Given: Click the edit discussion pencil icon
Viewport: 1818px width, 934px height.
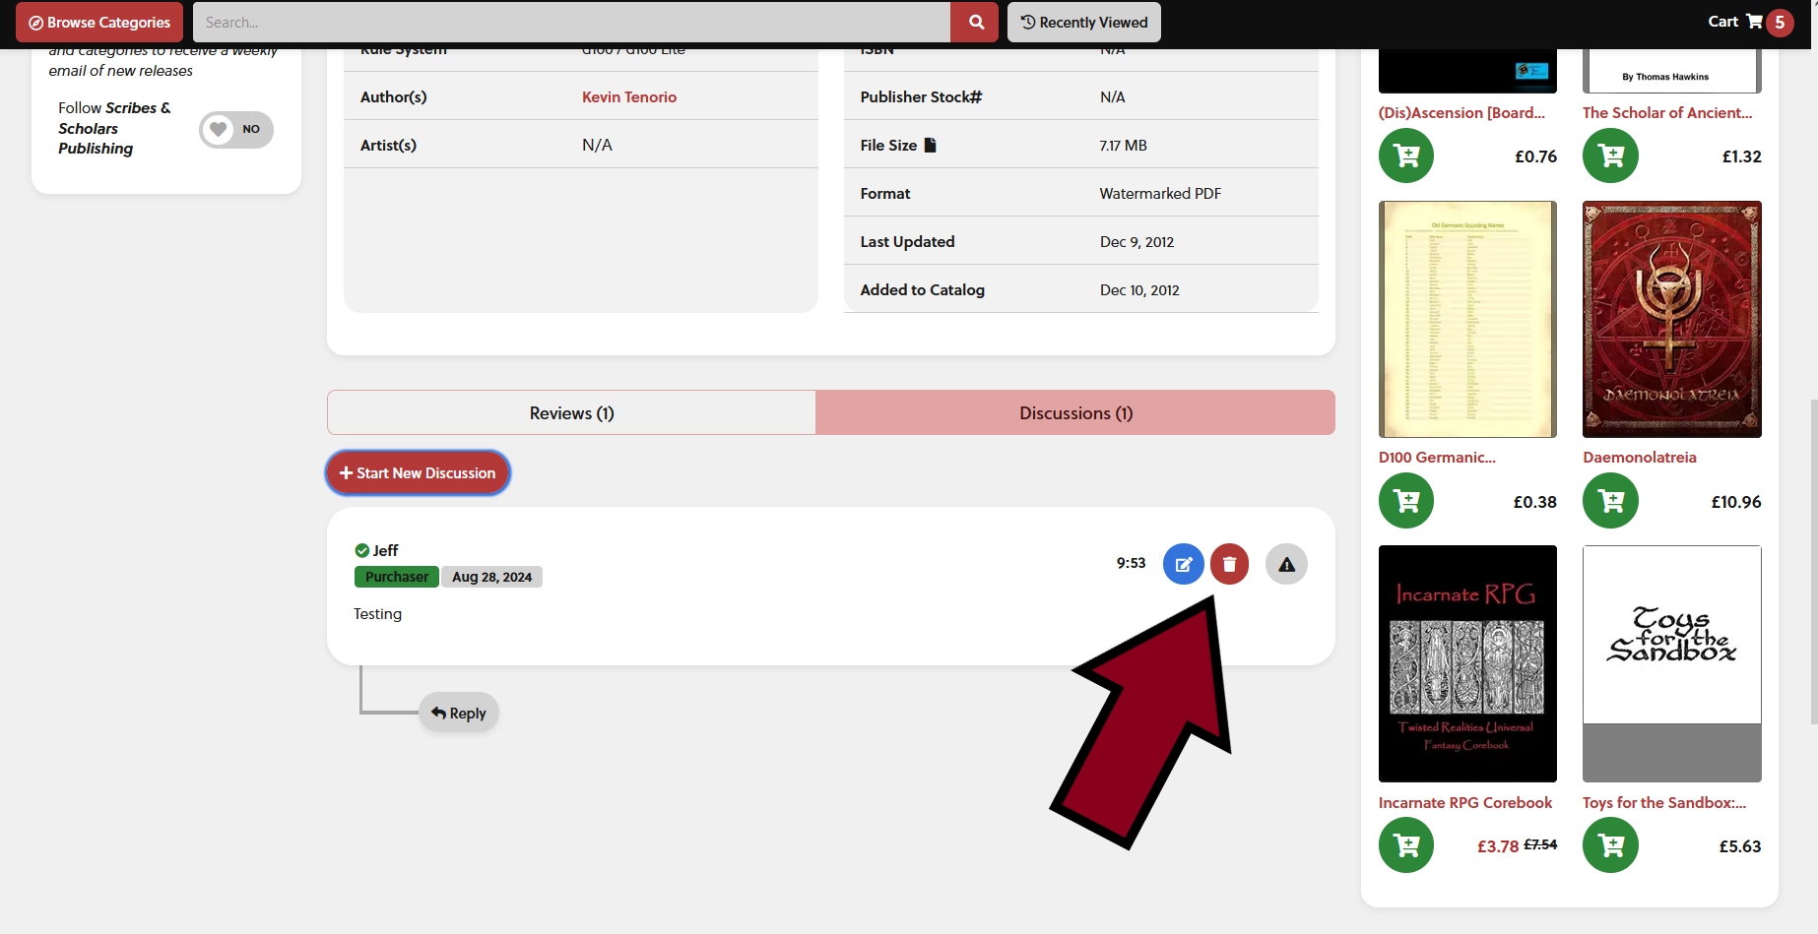Looking at the screenshot, I should pos(1183,564).
